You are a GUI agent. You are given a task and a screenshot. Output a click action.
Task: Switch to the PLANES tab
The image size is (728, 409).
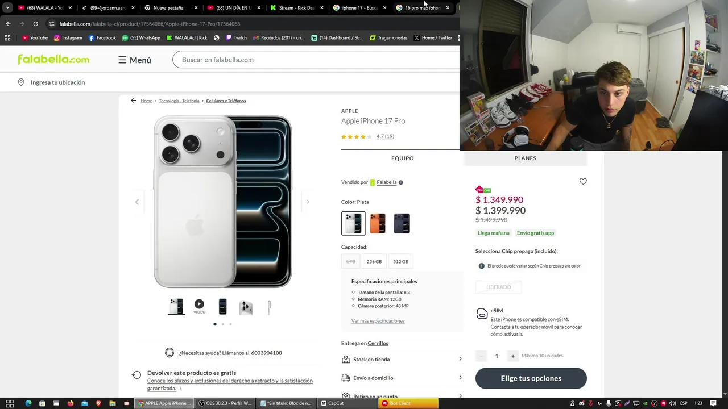(x=525, y=158)
